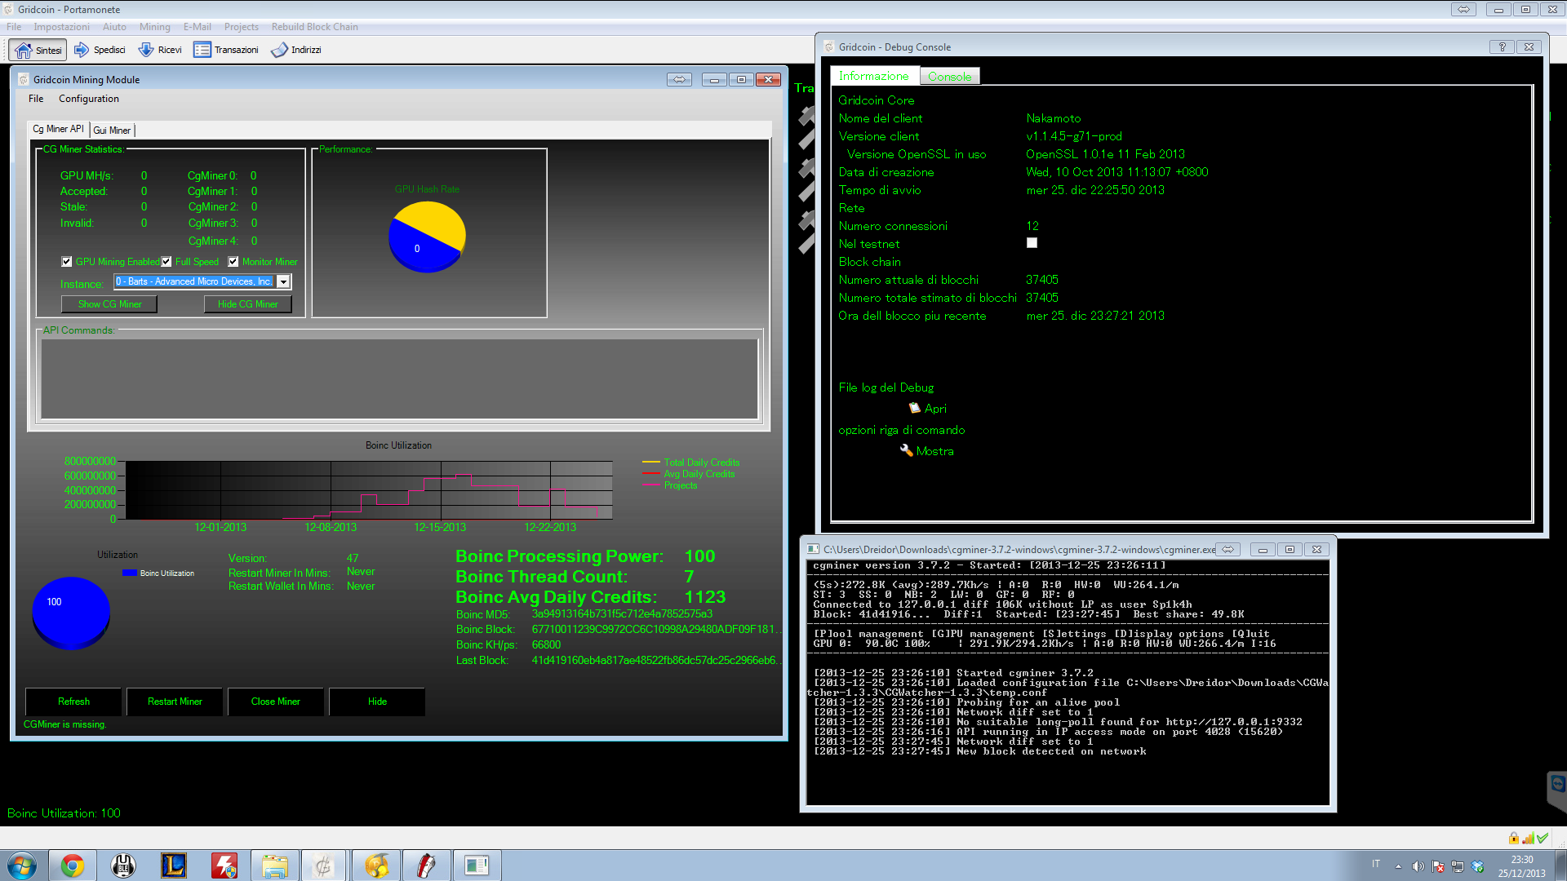
Task: Open the Indirizzi address book icon
Action: [279, 50]
